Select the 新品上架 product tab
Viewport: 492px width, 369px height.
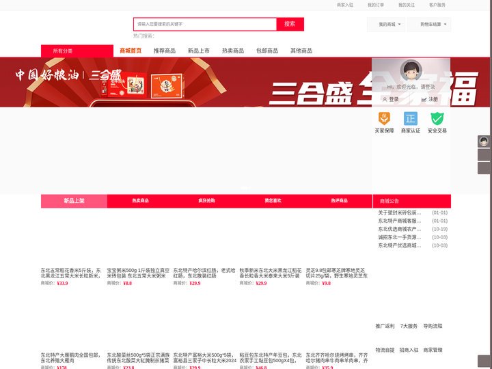point(74,201)
